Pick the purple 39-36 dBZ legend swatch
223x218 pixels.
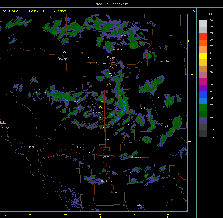coord(203,88)
